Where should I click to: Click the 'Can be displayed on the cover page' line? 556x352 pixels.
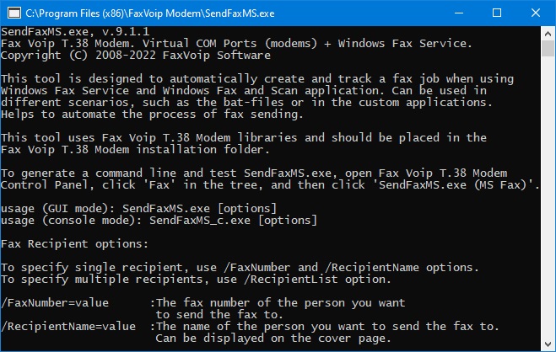point(273,339)
